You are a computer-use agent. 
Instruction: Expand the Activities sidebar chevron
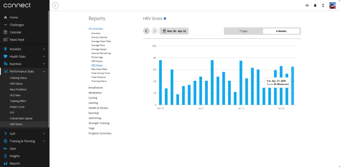coord(44,49)
